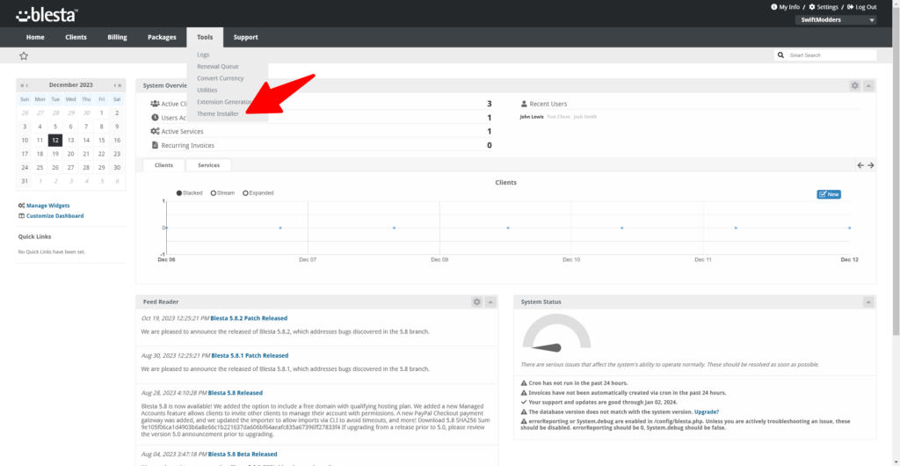Open Feed Reader widget gear settings
This screenshot has width=900, height=466.
tap(476, 302)
